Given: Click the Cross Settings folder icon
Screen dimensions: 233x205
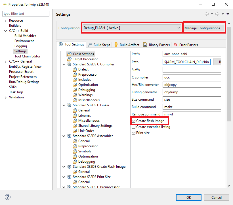Looking at the screenshot, I should (69, 54).
